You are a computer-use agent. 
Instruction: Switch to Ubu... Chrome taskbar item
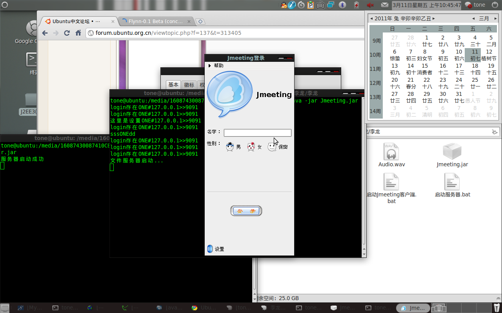coord(204,308)
